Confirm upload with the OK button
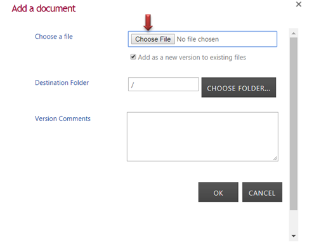This screenshot has height=249, width=321. click(218, 192)
